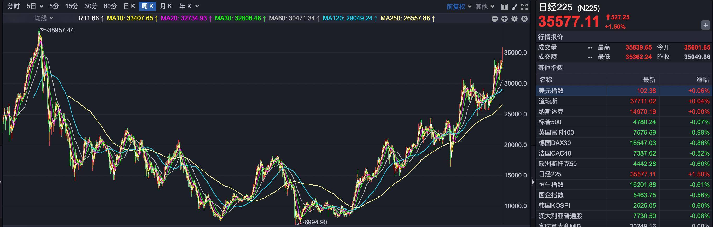The image size is (713, 227).
Task: Select the 60分 timeframe tab
Action: click(110, 6)
